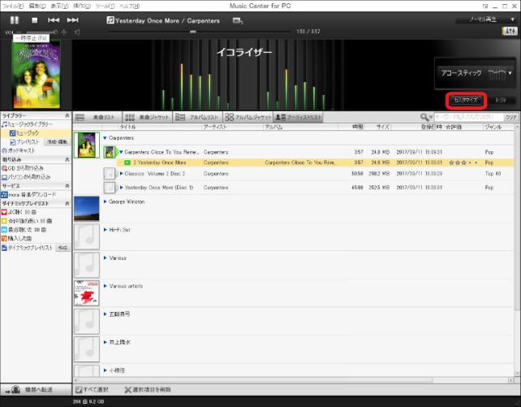Screen dimensions: 521x407
Task: Click the クリア search button
Action: 510,117
